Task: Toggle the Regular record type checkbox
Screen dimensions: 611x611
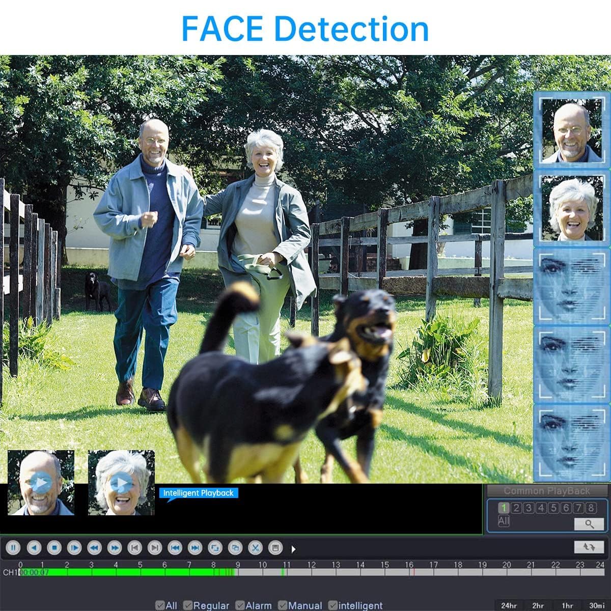Action: click(188, 605)
